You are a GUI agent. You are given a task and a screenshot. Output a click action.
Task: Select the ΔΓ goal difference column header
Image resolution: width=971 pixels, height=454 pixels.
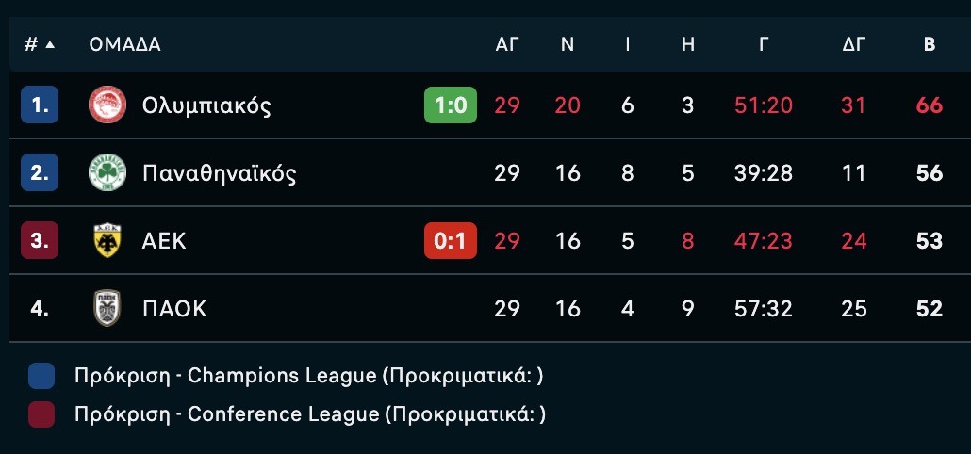click(x=853, y=44)
